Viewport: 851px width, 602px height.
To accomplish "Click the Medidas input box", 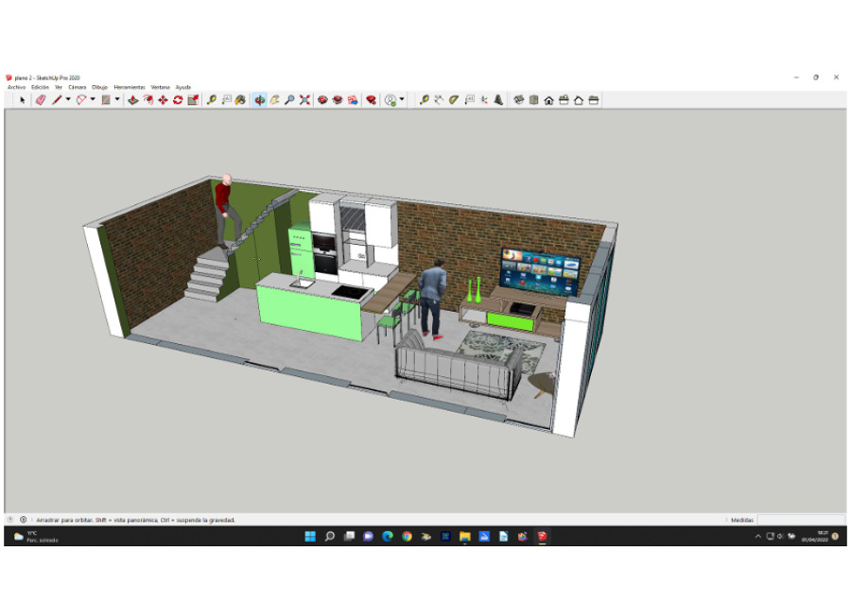I will click(799, 520).
